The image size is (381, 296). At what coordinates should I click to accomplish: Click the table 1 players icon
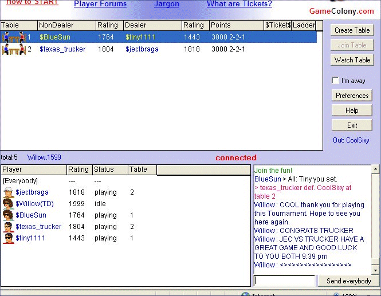pos(14,37)
